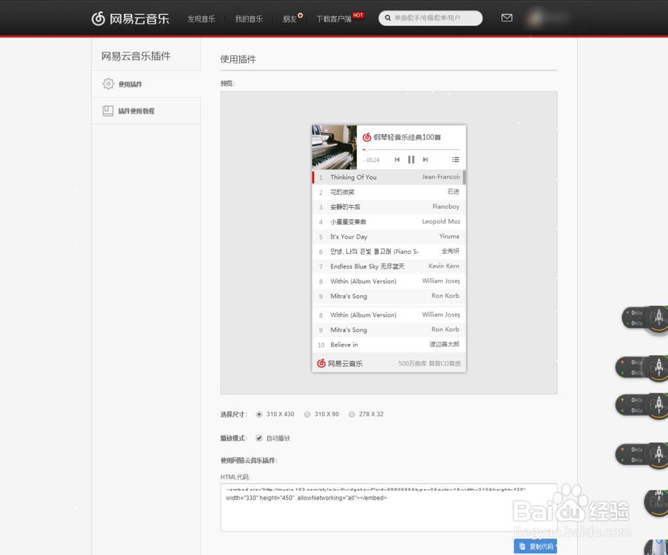Click the book icon beside 插件使用教程

[x=108, y=111]
